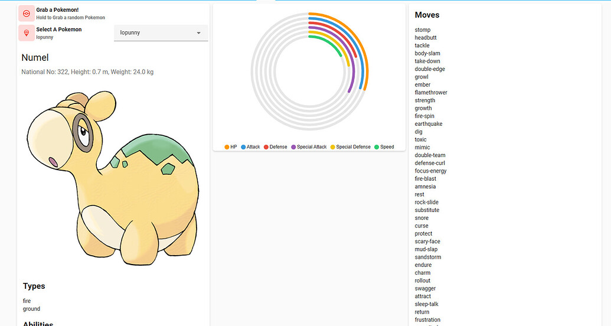
Task: Click the Types heading
Action: [x=34, y=286]
